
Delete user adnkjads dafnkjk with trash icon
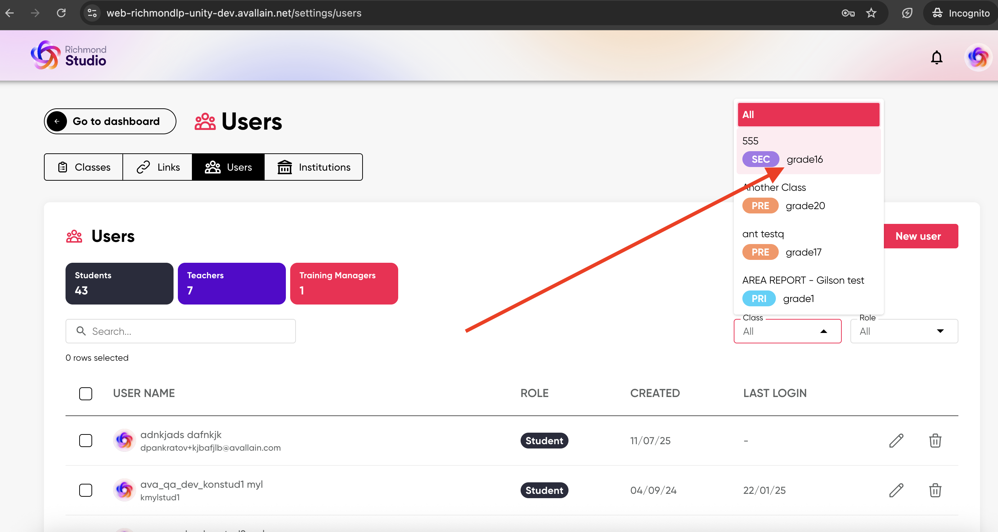tap(935, 441)
